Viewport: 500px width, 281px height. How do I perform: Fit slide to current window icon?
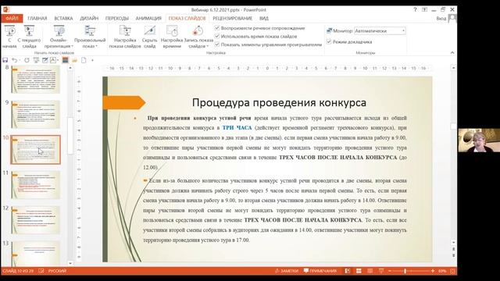(452, 271)
